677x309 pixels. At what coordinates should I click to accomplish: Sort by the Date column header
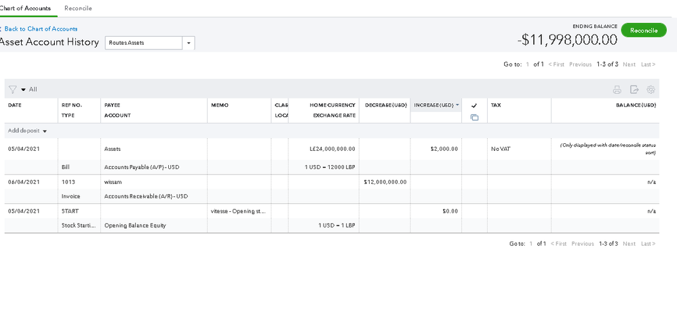[15, 105]
